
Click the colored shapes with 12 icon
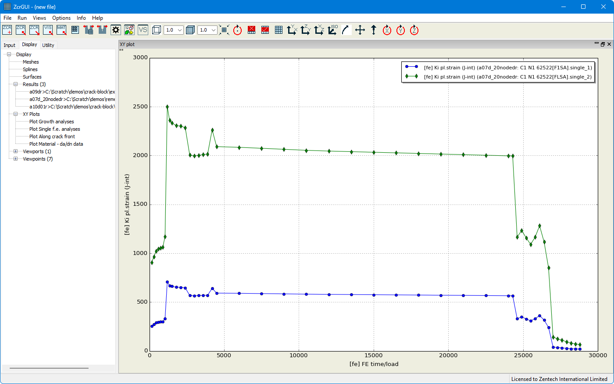(x=129, y=30)
